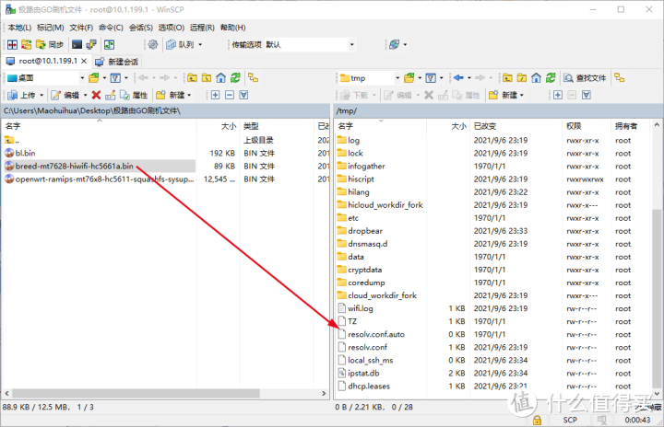Click the local red delete X icon
The image size is (664, 427).
[96, 95]
